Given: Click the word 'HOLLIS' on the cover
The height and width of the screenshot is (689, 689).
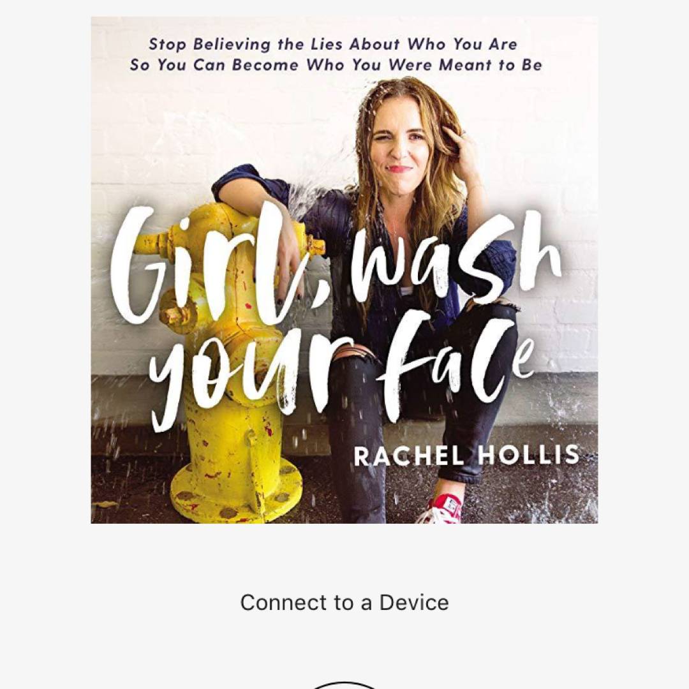Looking at the screenshot, I should [x=529, y=455].
